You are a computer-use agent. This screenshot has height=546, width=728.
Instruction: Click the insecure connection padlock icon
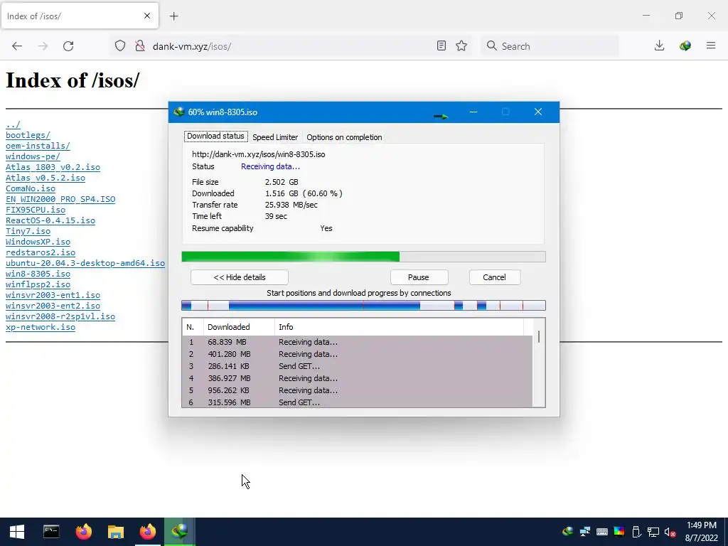point(140,46)
